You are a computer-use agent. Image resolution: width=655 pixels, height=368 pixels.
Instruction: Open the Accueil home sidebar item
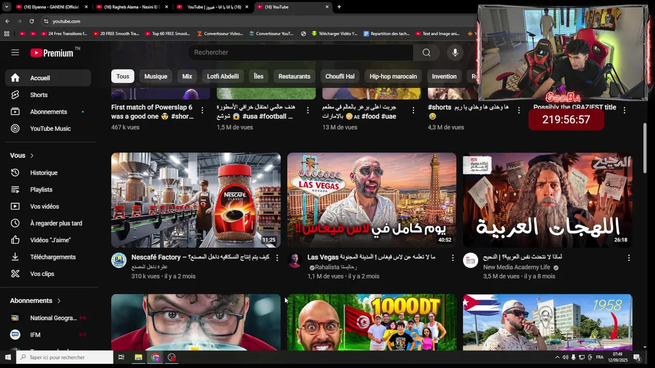pyautogui.click(x=48, y=78)
